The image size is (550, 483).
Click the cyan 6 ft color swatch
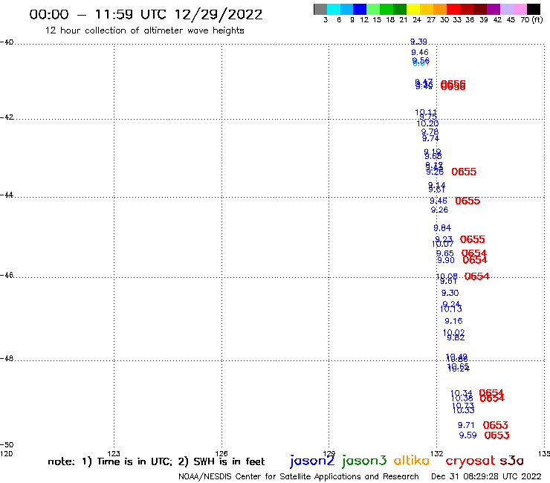(334, 9)
